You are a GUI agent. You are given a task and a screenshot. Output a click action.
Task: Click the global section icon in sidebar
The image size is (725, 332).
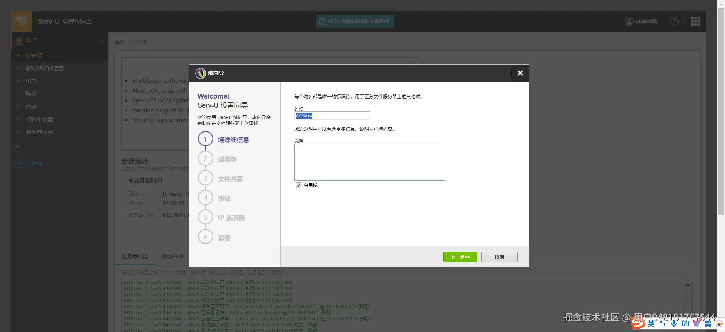pyautogui.click(x=19, y=41)
